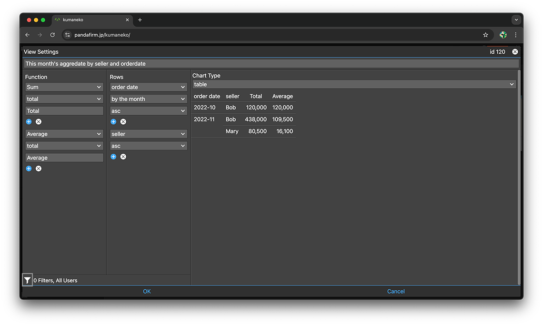The image size is (543, 325).
Task: Remove the order date row
Action: click(123, 122)
